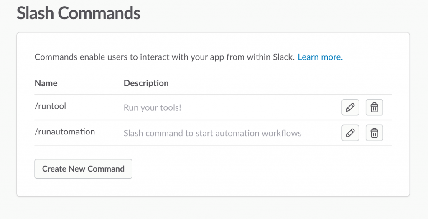428x219 pixels.
Task: Select the /runautomation command name
Action: click(65, 132)
